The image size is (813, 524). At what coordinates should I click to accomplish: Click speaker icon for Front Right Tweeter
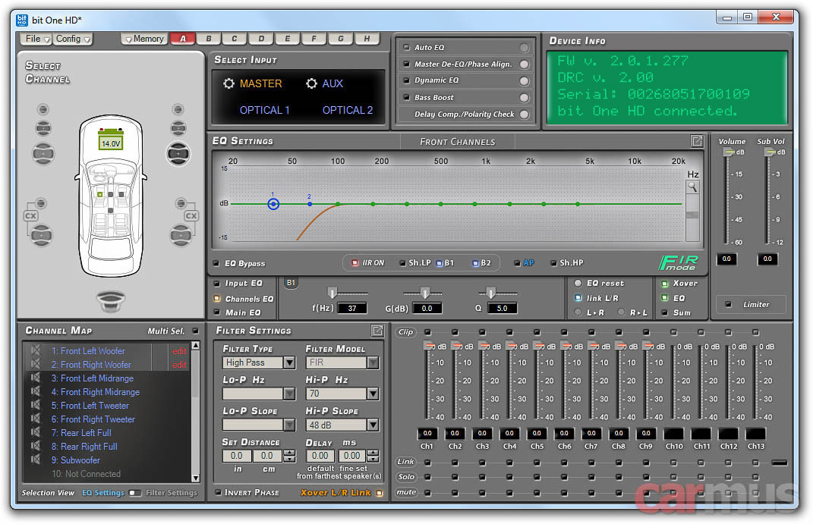click(35, 419)
